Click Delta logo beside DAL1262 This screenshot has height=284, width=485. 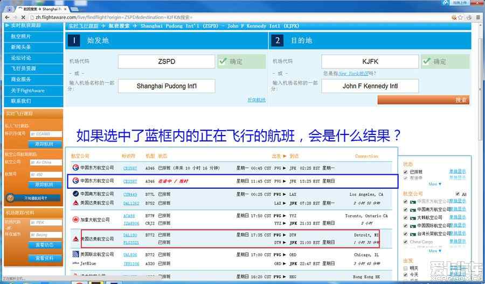click(76, 203)
